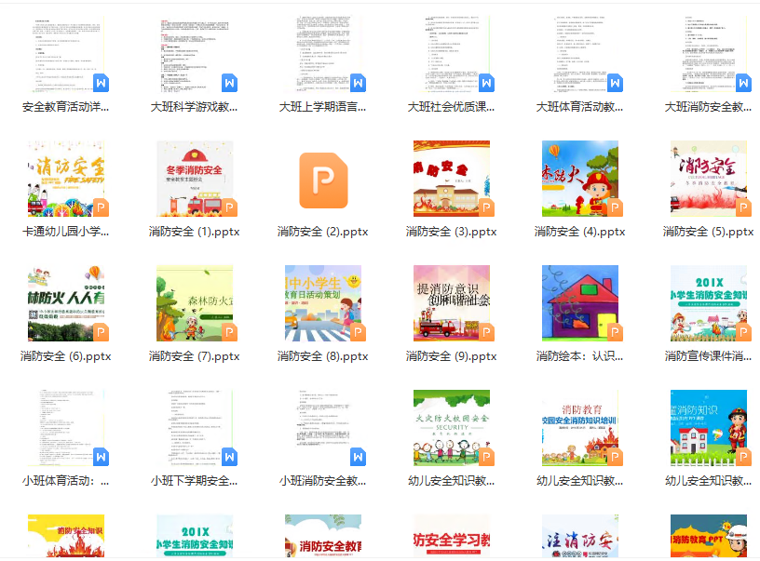Select the 安全教育活动详 Word document icon

[x=65, y=53]
